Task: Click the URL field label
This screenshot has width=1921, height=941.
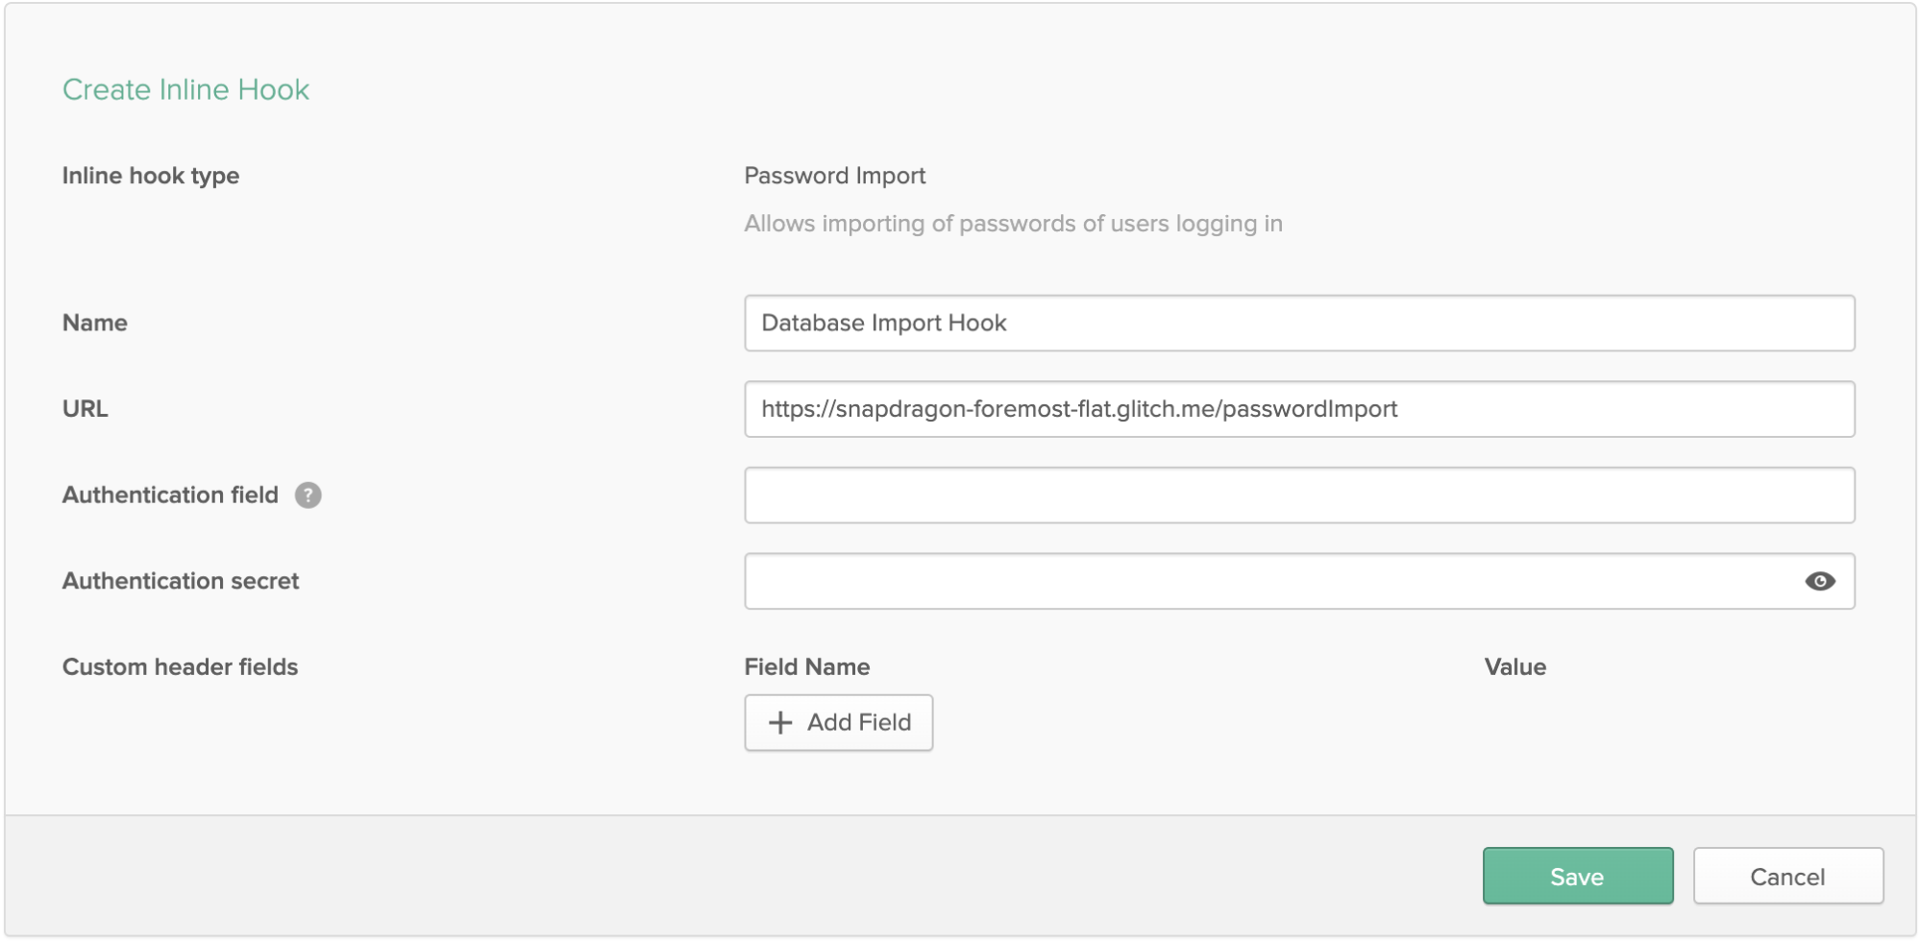Action: tap(85, 409)
